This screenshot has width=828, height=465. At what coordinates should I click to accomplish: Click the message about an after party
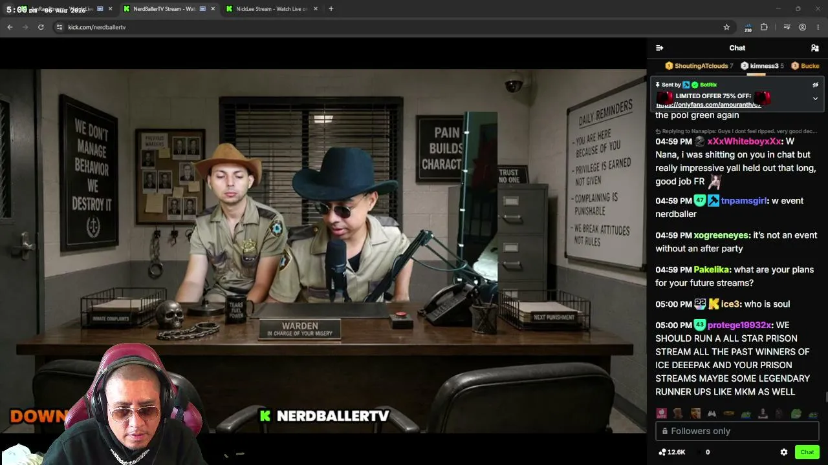[736, 242]
